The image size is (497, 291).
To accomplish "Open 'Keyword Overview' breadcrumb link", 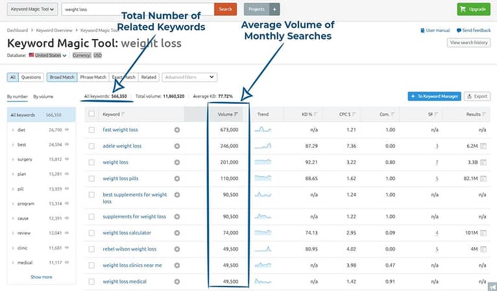I will point(55,31).
